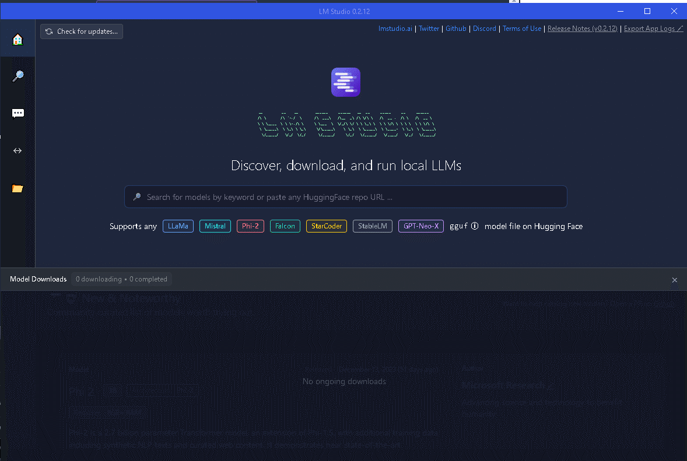The height and width of the screenshot is (461, 687).
Task: Select the StableLM model tag
Action: click(x=373, y=226)
